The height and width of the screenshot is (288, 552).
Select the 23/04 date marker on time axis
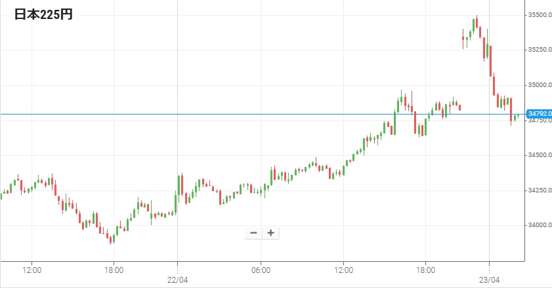[489, 278]
